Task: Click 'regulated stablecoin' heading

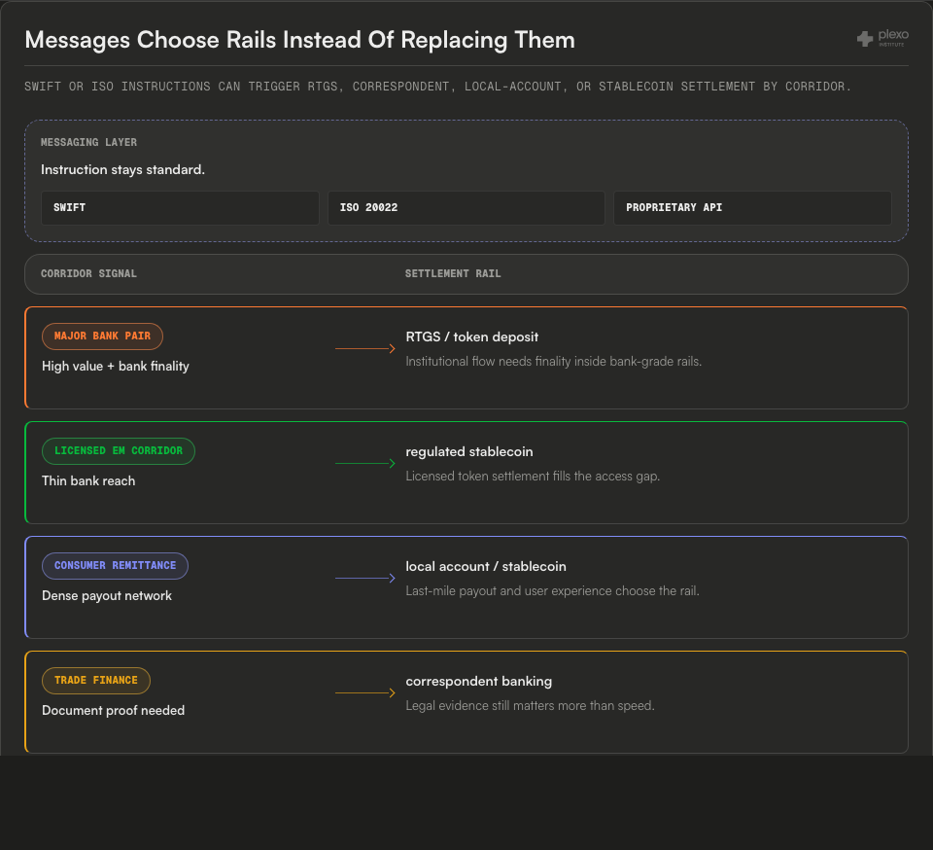Action: coord(469,452)
